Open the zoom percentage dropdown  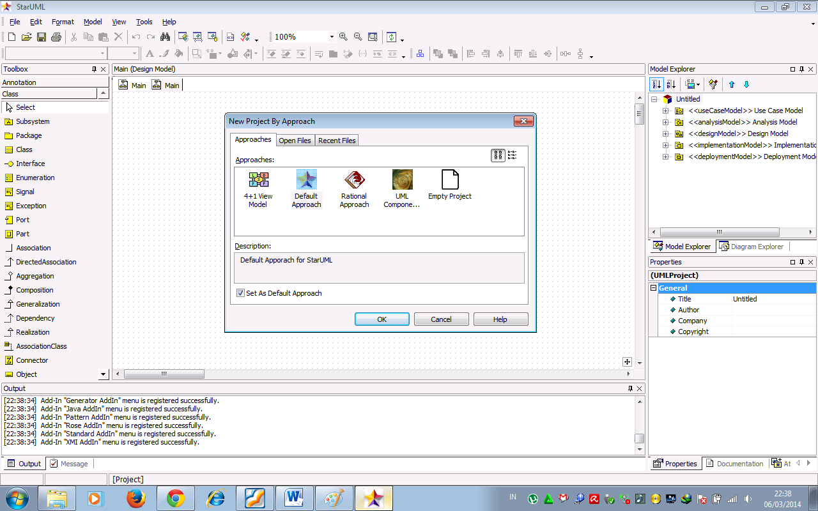coord(332,37)
